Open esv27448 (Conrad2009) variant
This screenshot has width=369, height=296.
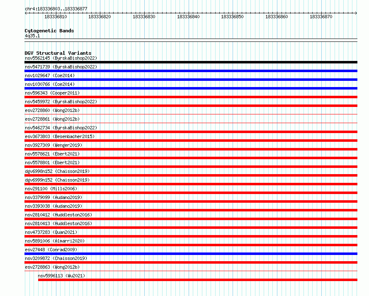tap(51, 250)
